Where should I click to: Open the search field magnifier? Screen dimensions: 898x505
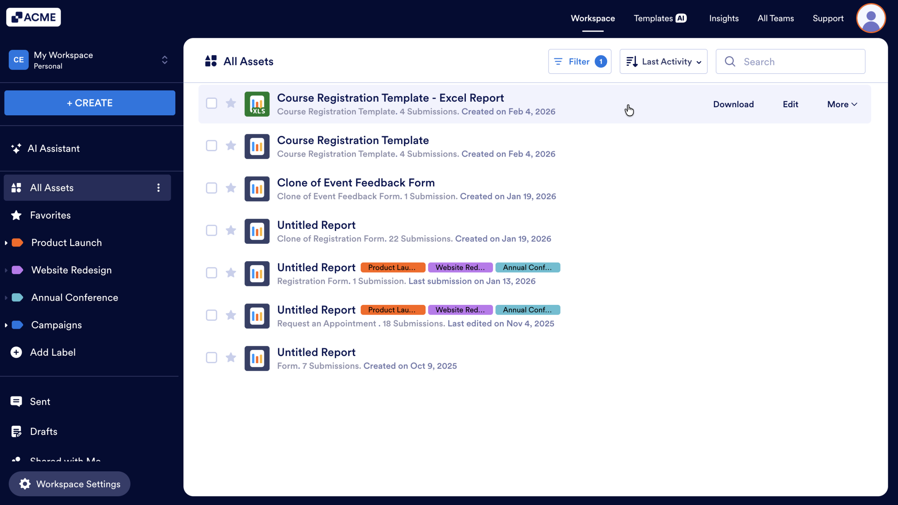(730, 61)
